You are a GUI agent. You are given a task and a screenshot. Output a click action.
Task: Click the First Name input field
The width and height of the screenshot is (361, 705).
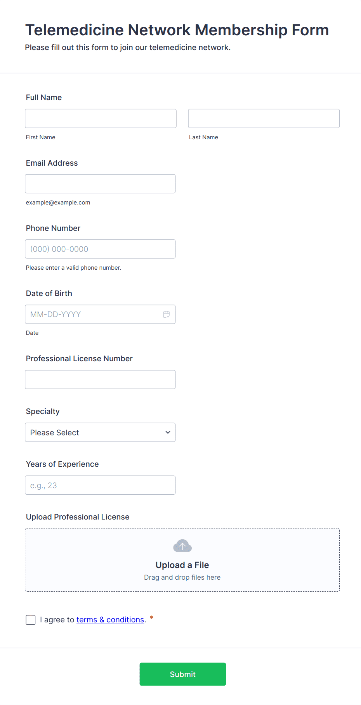(x=100, y=118)
